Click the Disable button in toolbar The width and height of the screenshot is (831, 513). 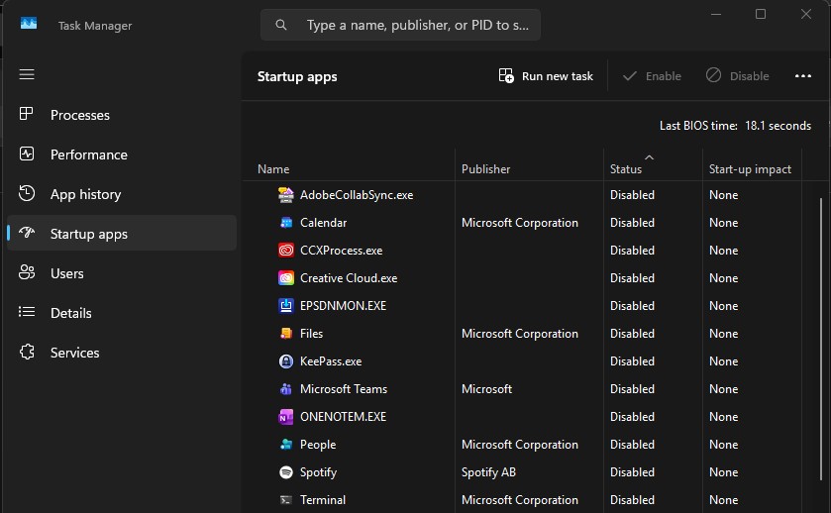[737, 76]
